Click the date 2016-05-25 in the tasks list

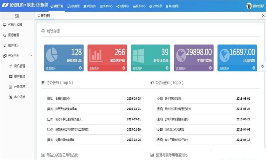point(134,99)
